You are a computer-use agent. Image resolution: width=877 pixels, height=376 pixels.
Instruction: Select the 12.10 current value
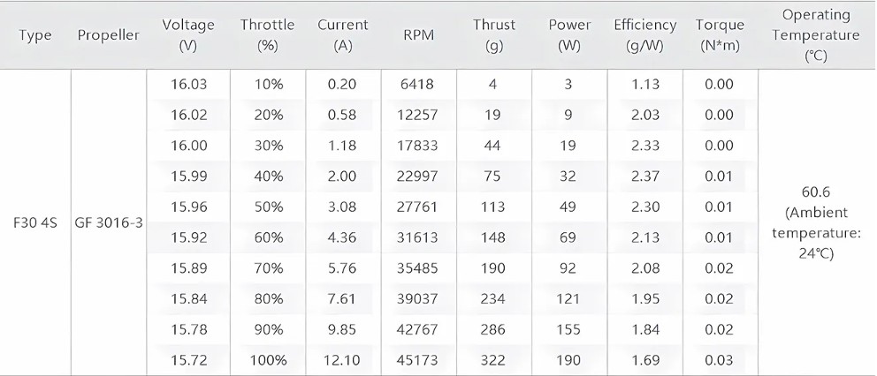point(343,360)
